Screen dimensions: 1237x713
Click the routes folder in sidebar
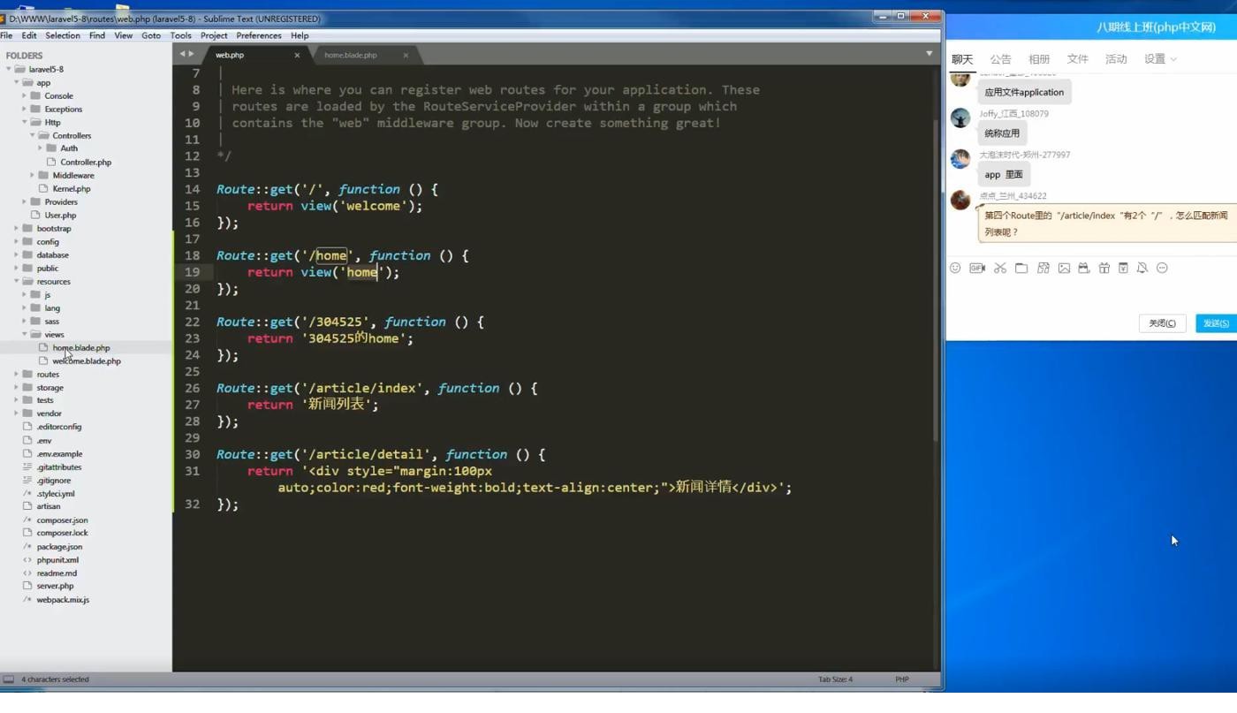coord(48,374)
